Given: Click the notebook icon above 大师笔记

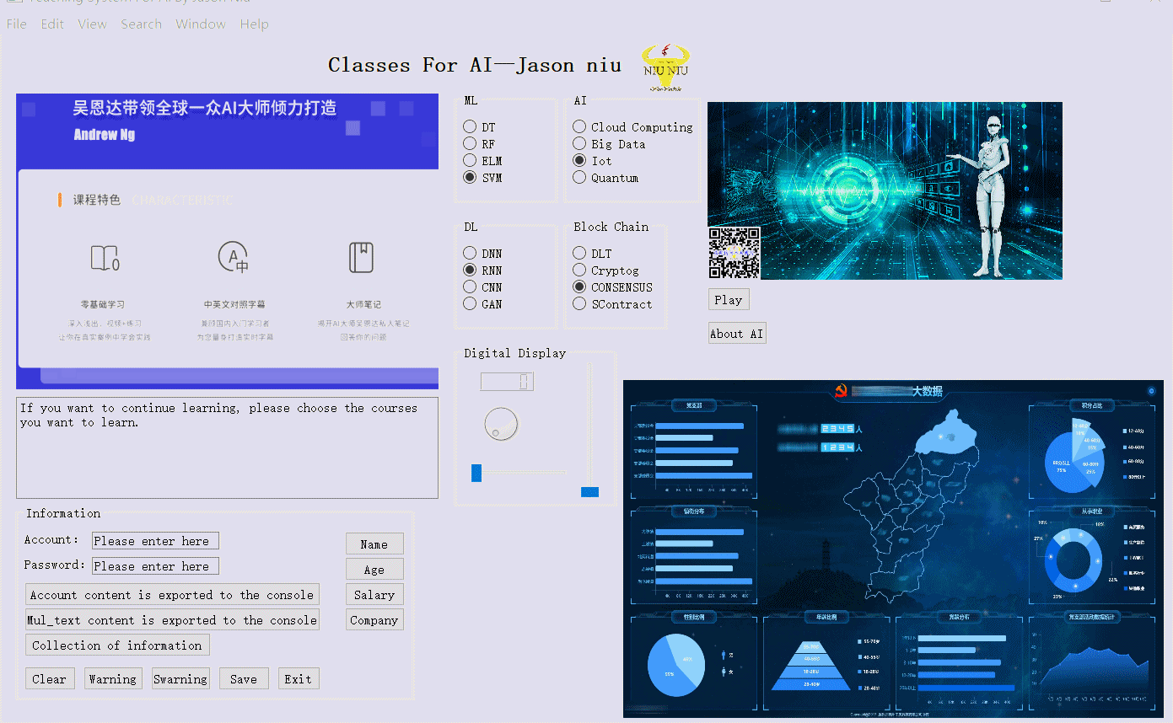Looking at the screenshot, I should [x=361, y=257].
